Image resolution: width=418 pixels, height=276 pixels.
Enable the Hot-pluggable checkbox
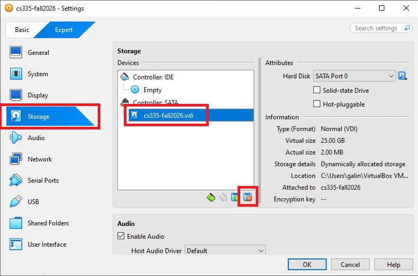(x=317, y=104)
